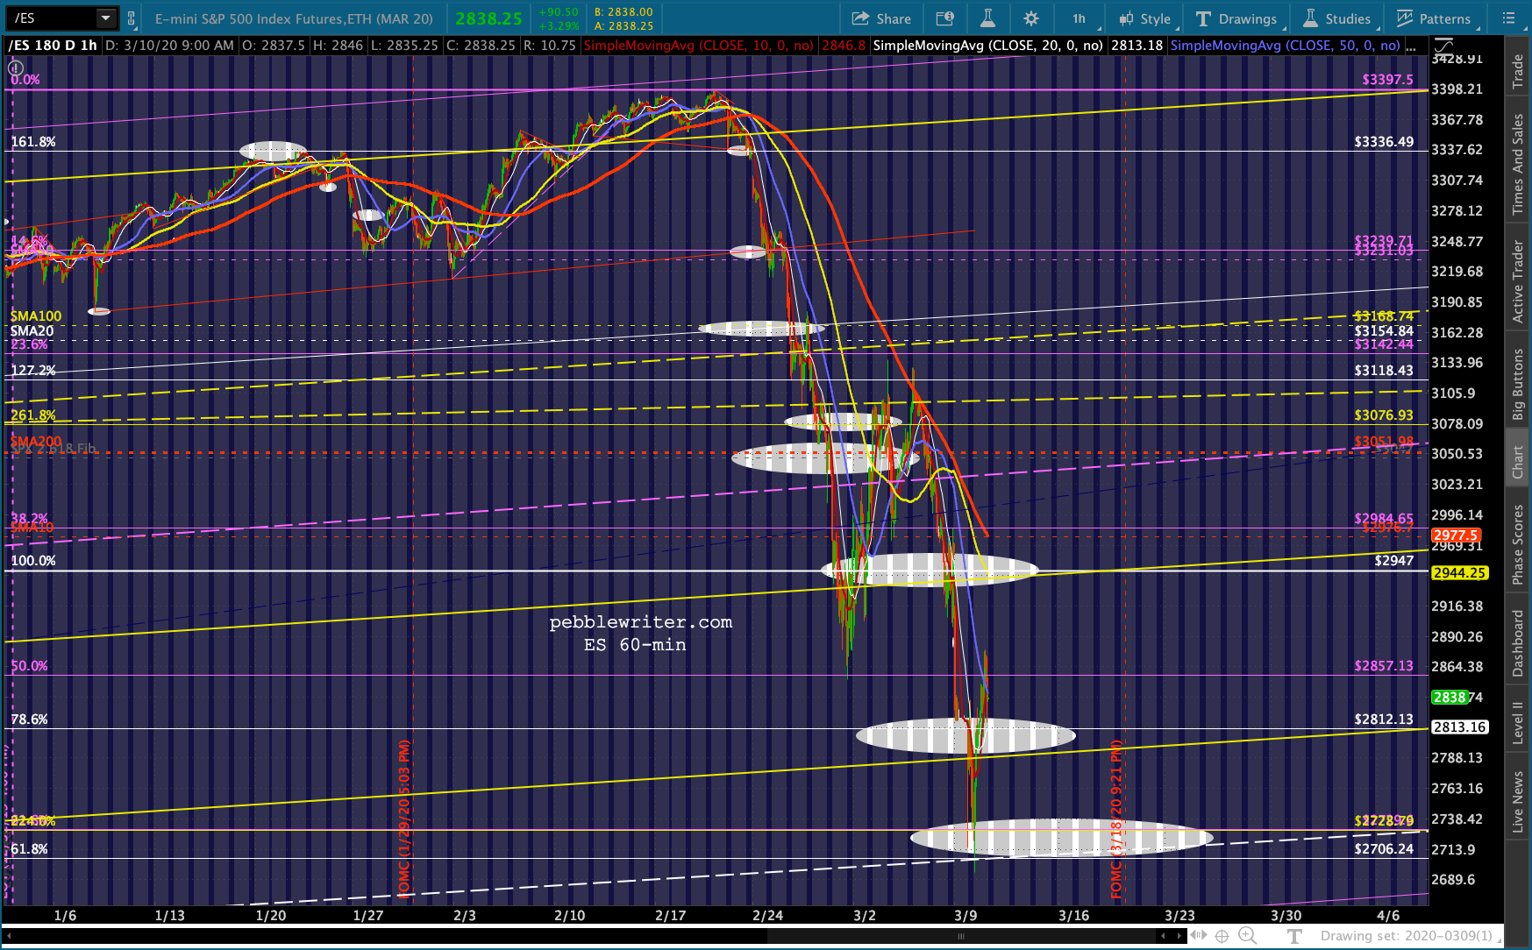Click the symbol link clip icon
This screenshot has width=1532, height=950.
click(x=132, y=18)
